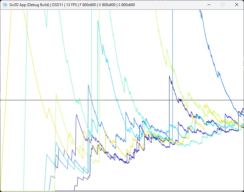Click the "F 800x600" frame size text
The height and width of the screenshot is (192, 244).
88,5
